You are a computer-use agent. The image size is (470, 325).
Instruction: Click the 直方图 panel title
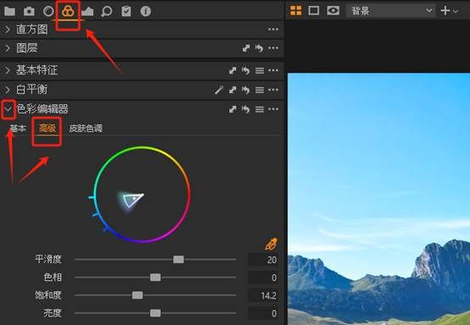(x=32, y=30)
